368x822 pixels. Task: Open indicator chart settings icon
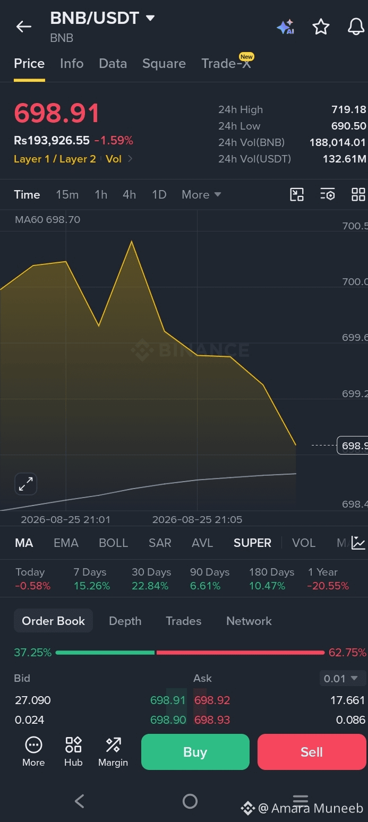click(358, 543)
